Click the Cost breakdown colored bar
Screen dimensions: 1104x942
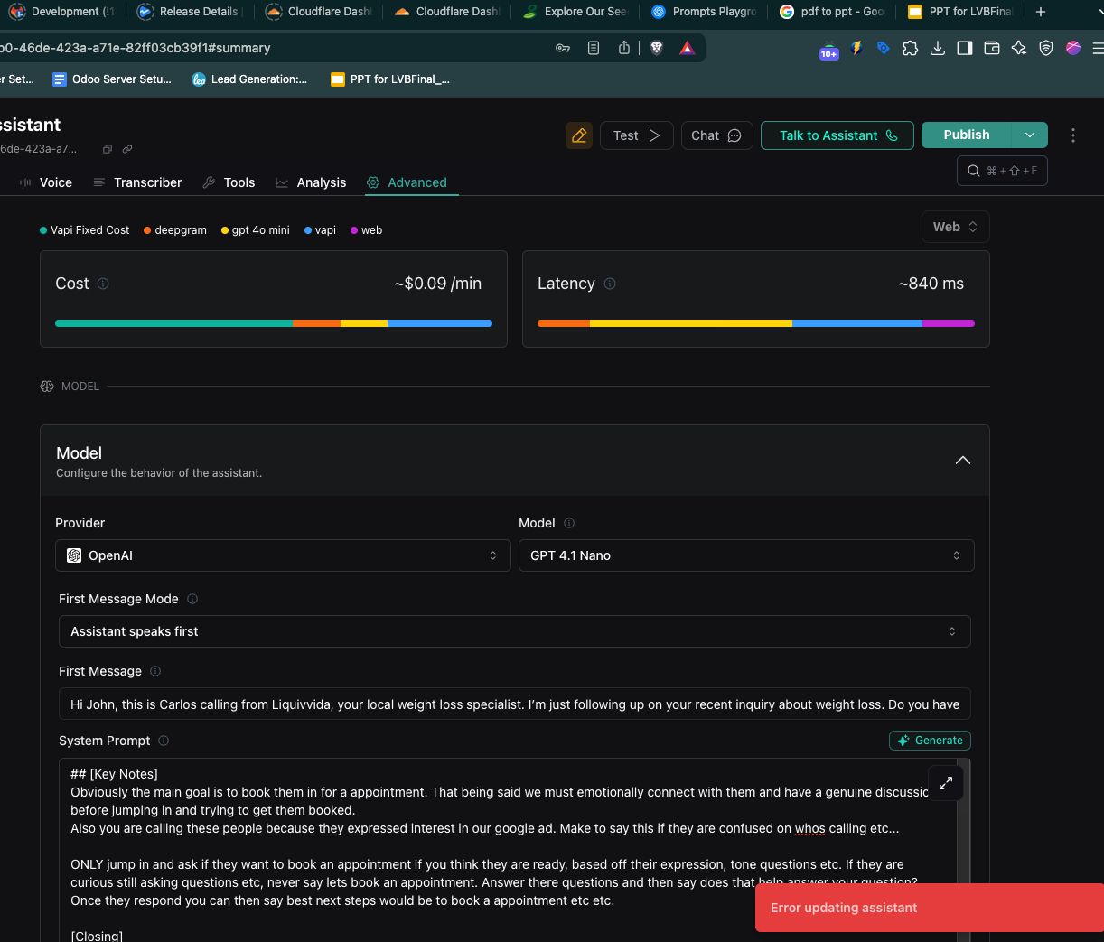[x=274, y=323]
